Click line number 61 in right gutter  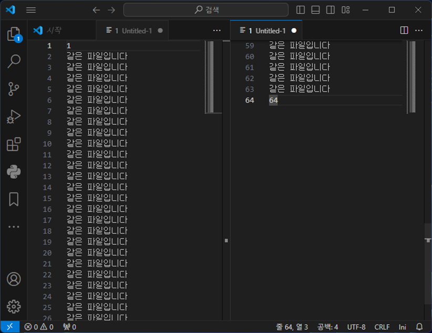(x=250, y=67)
